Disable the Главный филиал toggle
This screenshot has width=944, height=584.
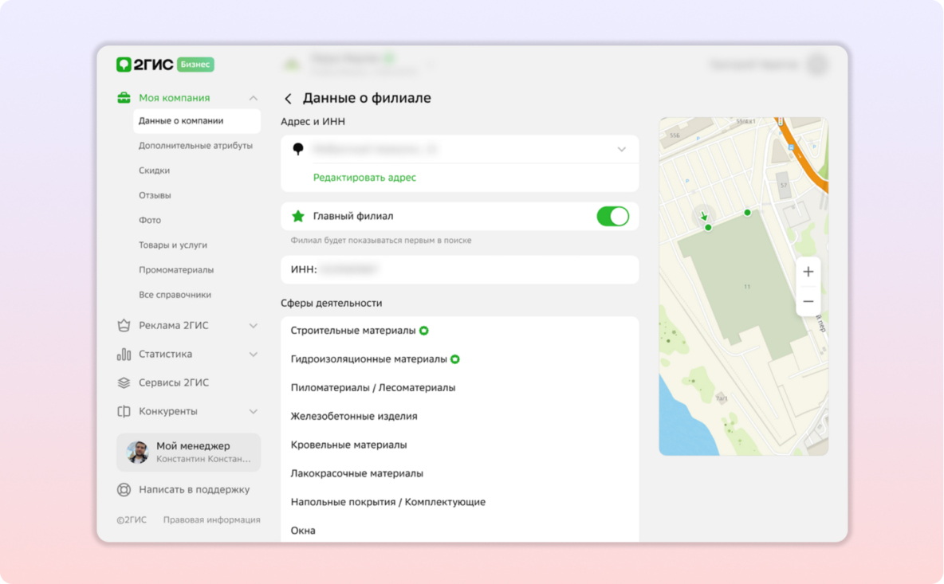(612, 217)
